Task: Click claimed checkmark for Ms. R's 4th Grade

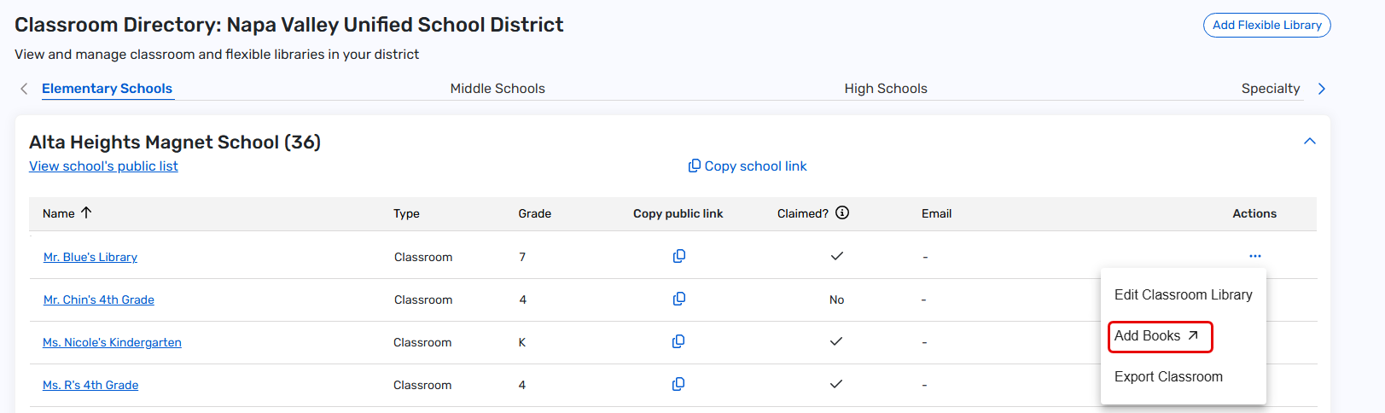Action: 836,384
